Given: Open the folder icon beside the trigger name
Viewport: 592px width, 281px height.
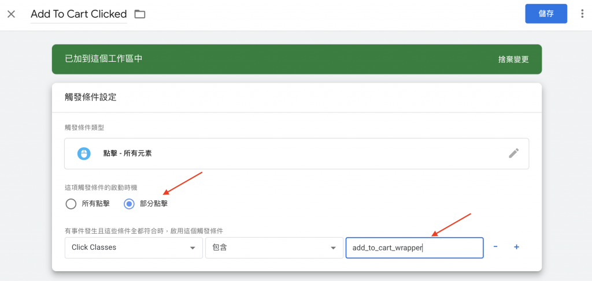Looking at the screenshot, I should point(140,14).
